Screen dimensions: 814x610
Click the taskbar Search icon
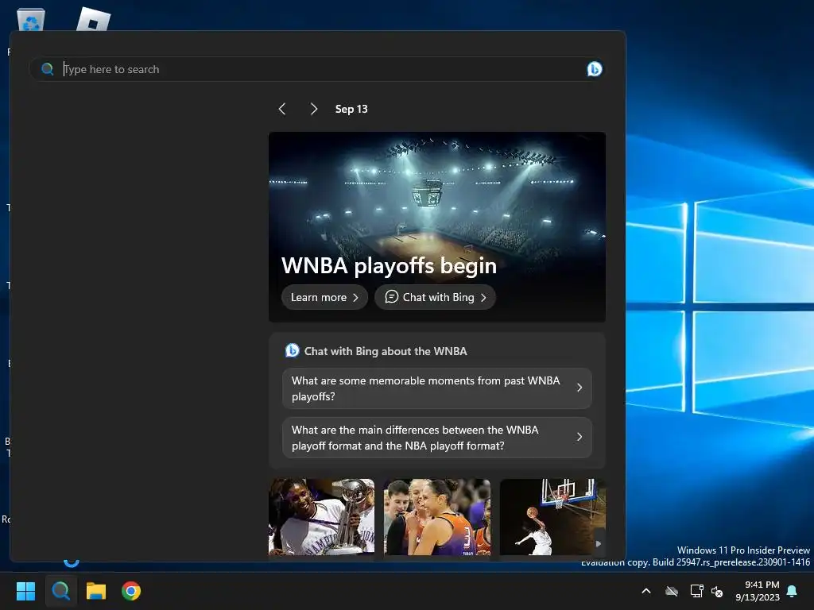[x=60, y=591]
